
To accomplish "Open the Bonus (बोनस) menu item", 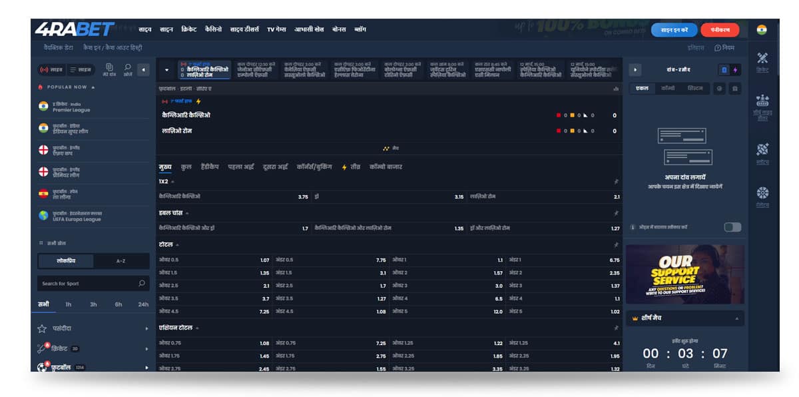I will pos(339,30).
